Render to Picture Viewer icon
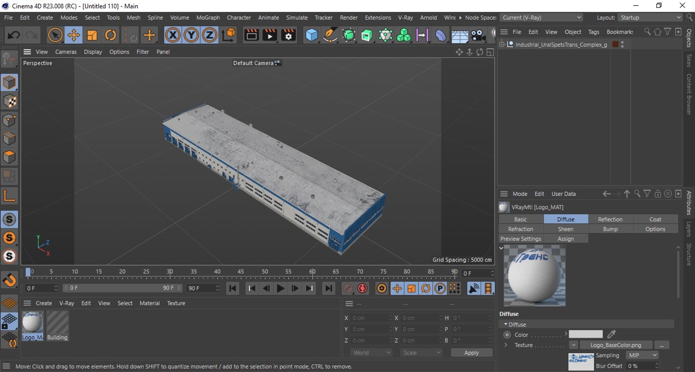 [270, 35]
